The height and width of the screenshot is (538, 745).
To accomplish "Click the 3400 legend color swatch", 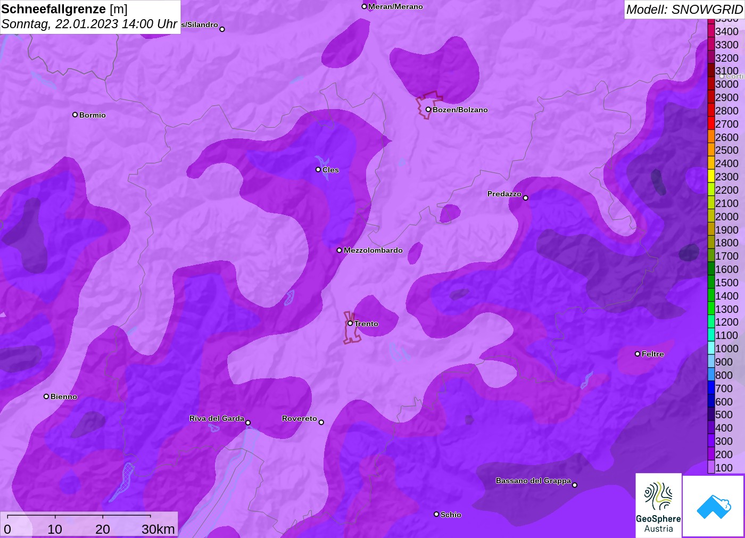I will click(x=711, y=31).
